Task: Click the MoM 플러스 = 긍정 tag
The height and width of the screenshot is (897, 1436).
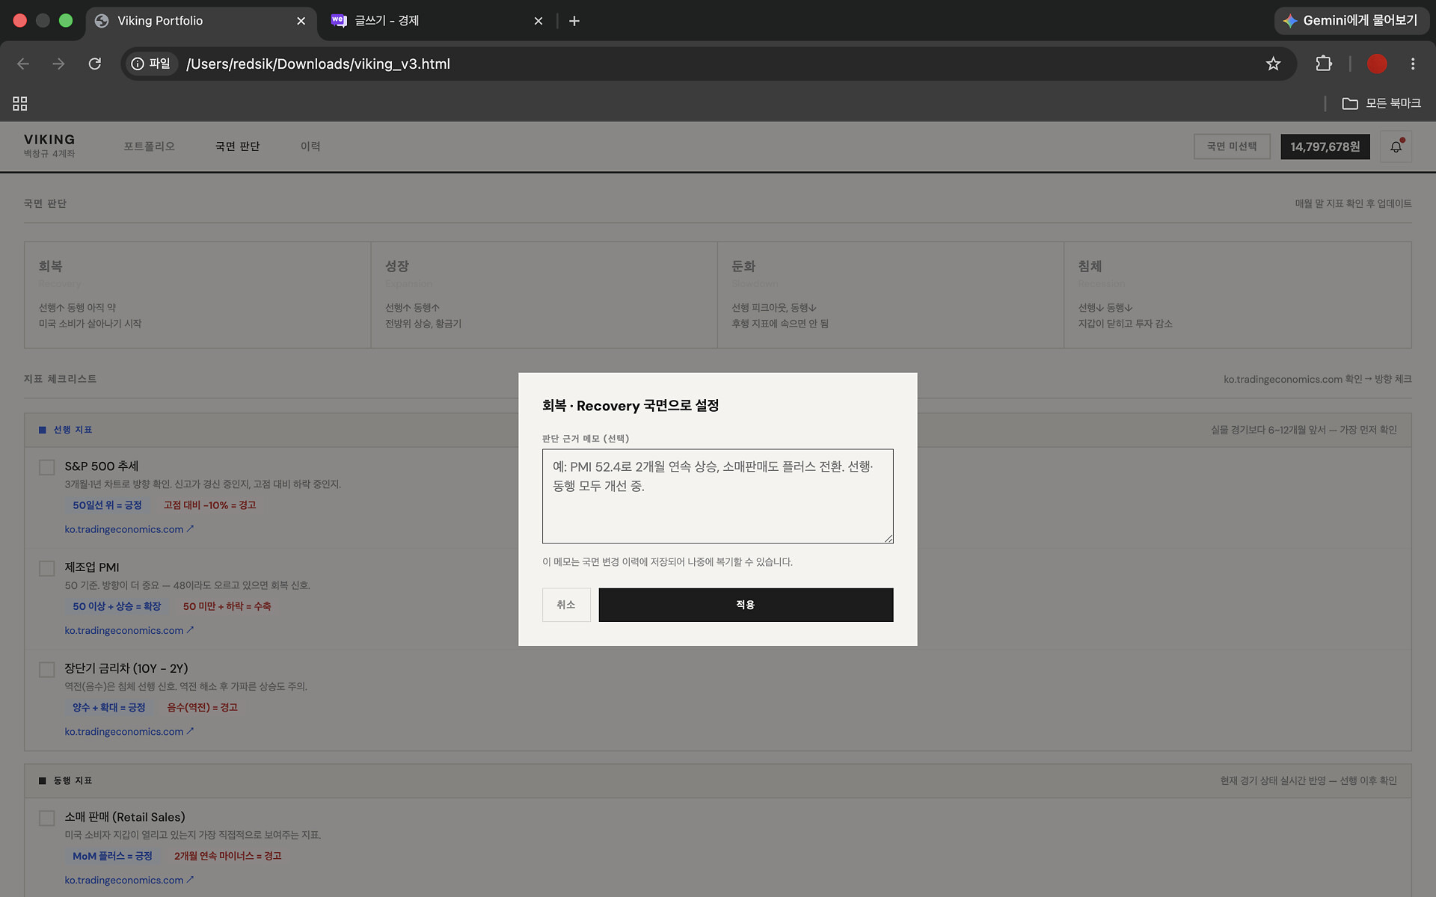Action: pos(112,855)
